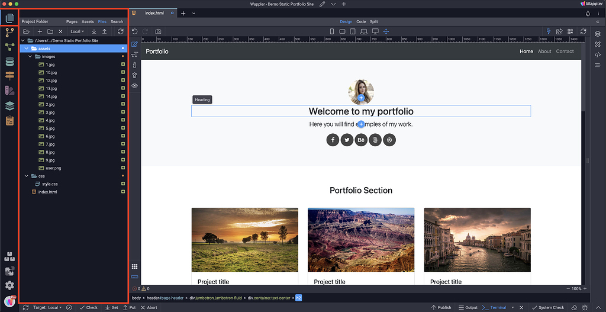Select the desktop monitor viewport size

pyautogui.click(x=375, y=32)
